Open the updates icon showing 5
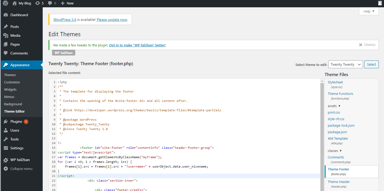384x191 pixels. coord(37,3)
